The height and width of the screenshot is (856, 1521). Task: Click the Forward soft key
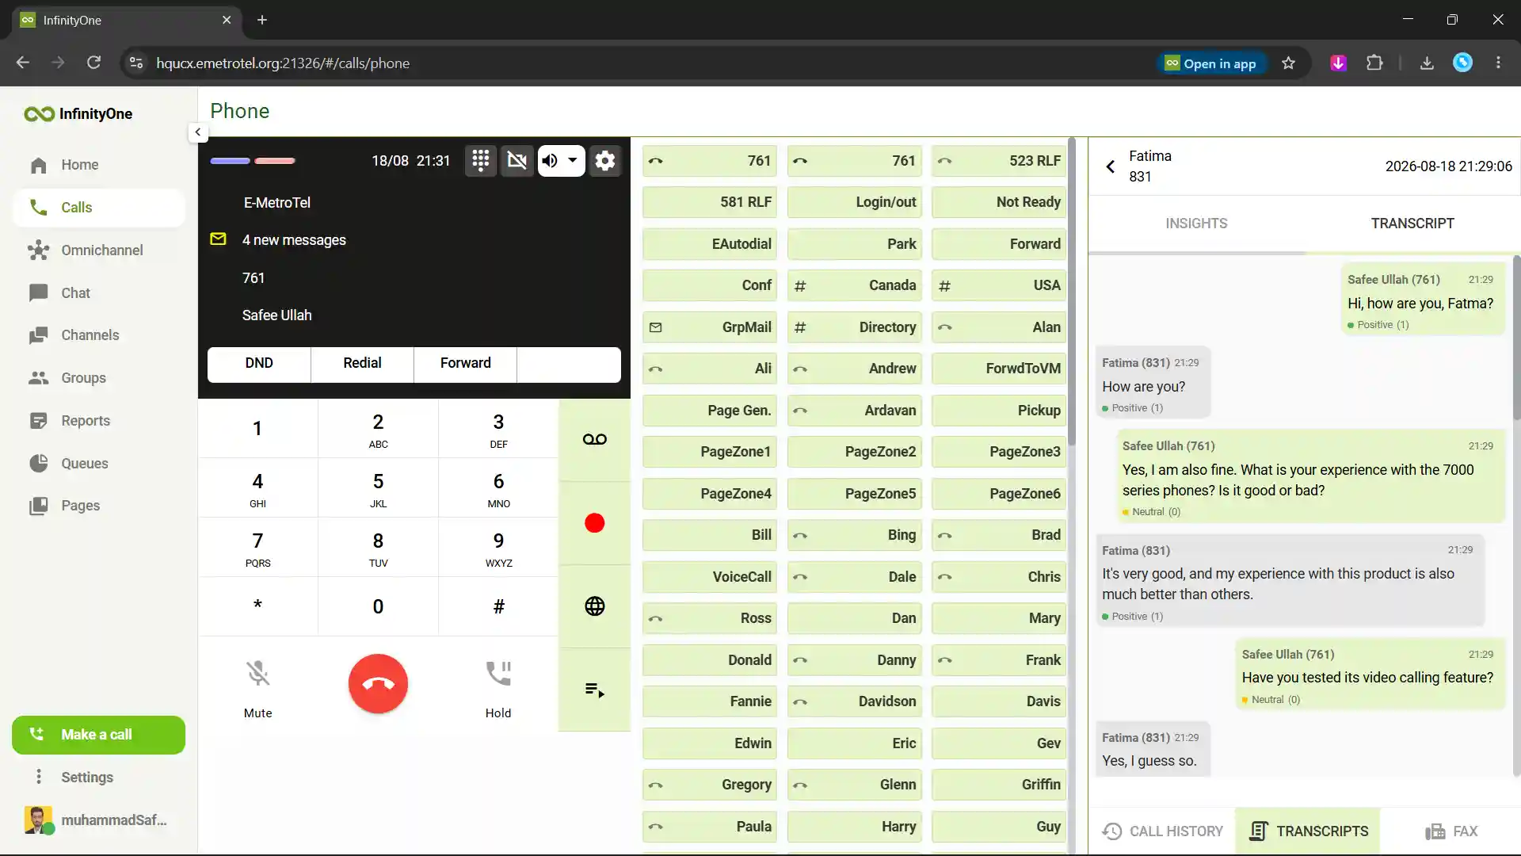pos(465,364)
